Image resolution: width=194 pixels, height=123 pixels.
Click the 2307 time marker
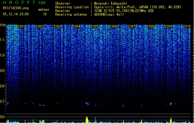pos(132,26)
